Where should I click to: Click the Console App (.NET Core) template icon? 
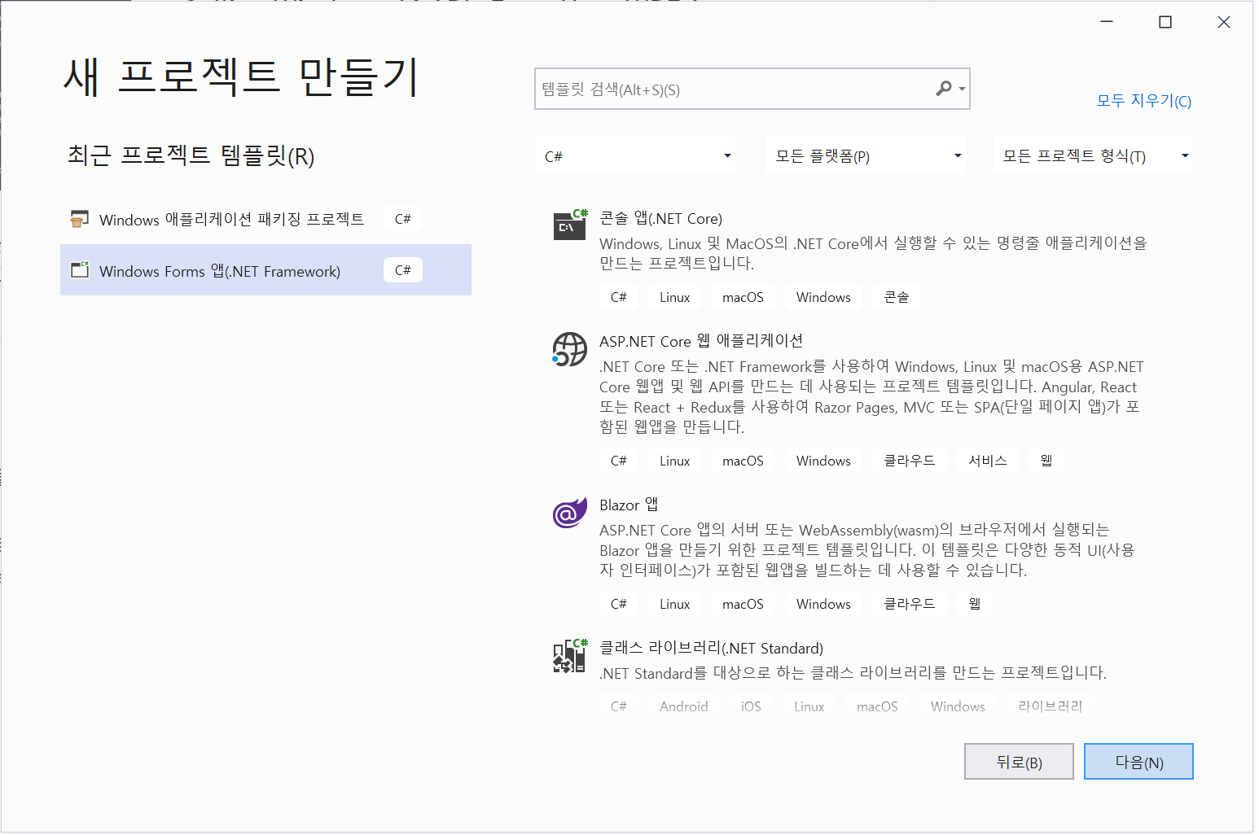pyautogui.click(x=570, y=224)
